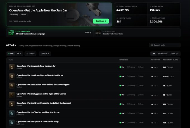Viewport: 190px width, 128px height.
Task: Click Pre lifecycle stage of Apple Near Jam Jar row
Action: [122, 67]
